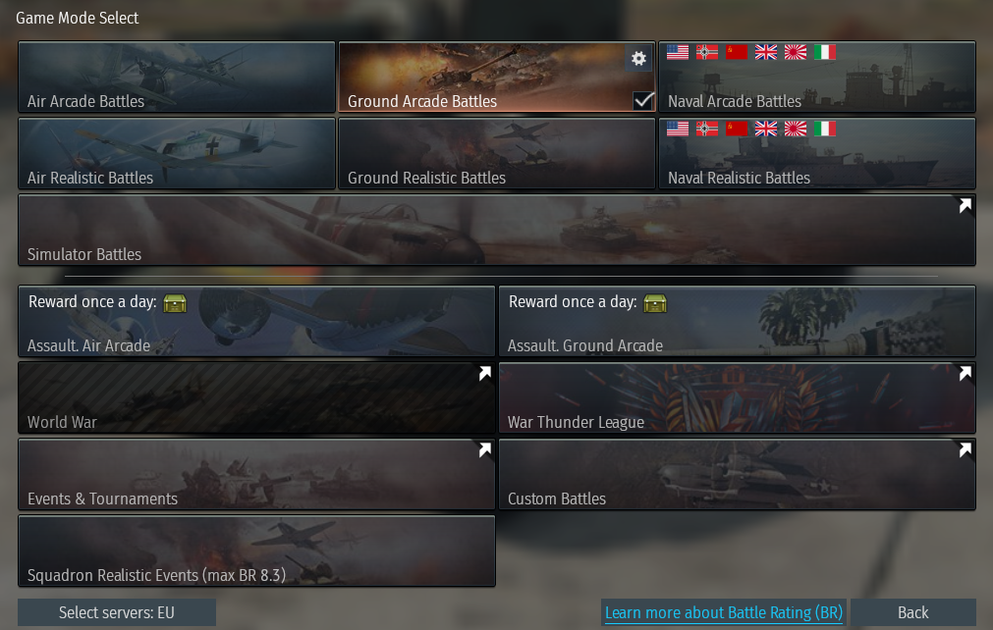This screenshot has height=630, width=993.
Task: Open Select servers: EU dropdown
Action: tap(117, 612)
